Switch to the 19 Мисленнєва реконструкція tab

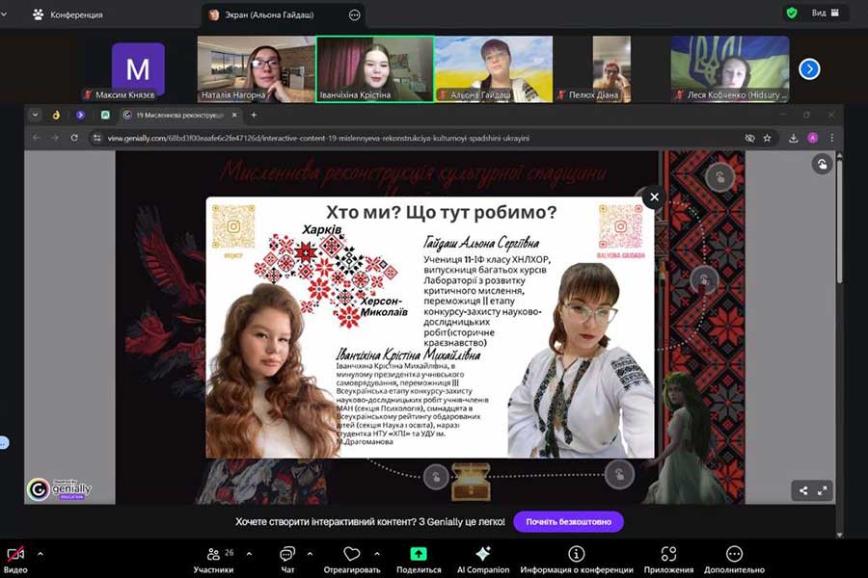point(180,115)
